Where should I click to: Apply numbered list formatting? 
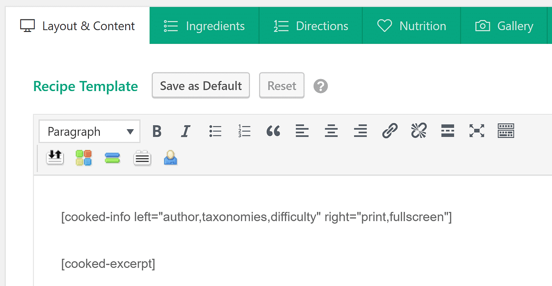[244, 131]
